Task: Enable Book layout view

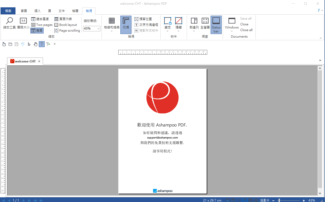Action: click(x=66, y=25)
